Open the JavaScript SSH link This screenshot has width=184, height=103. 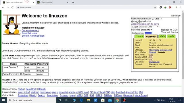pyautogui.click(x=151, y=57)
